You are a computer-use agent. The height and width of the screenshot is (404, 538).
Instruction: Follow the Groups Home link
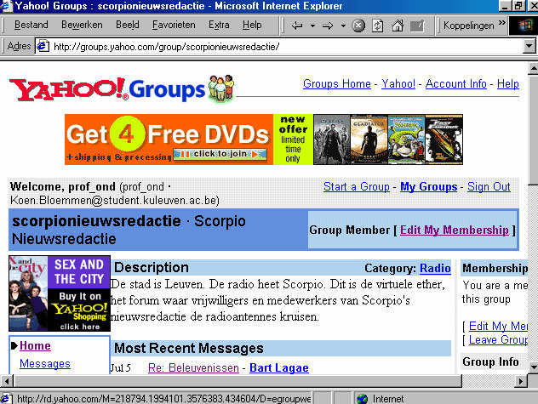click(x=337, y=83)
